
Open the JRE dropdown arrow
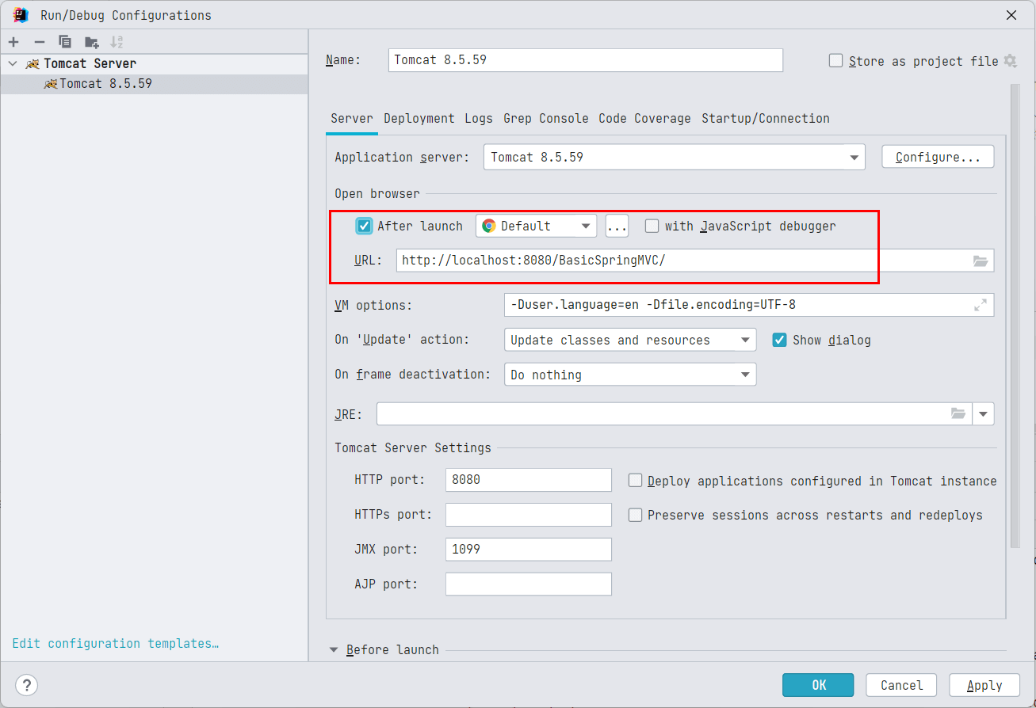tap(984, 413)
